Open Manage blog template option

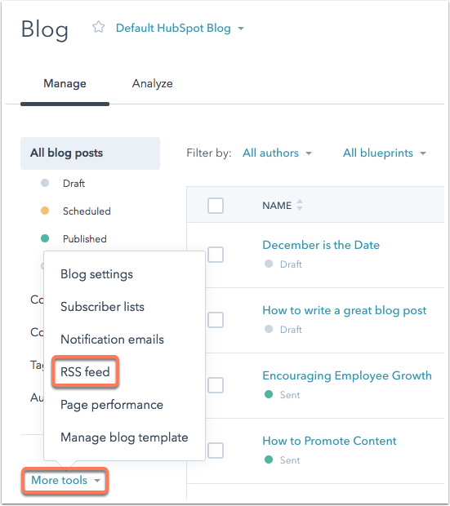pyautogui.click(x=124, y=437)
